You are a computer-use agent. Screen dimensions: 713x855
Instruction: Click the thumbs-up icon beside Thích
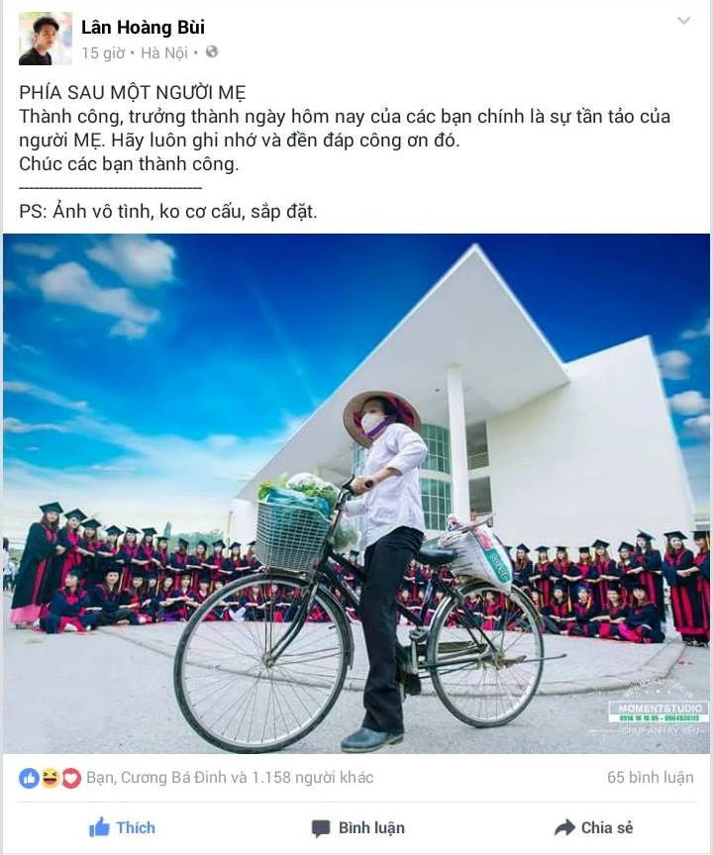99,827
